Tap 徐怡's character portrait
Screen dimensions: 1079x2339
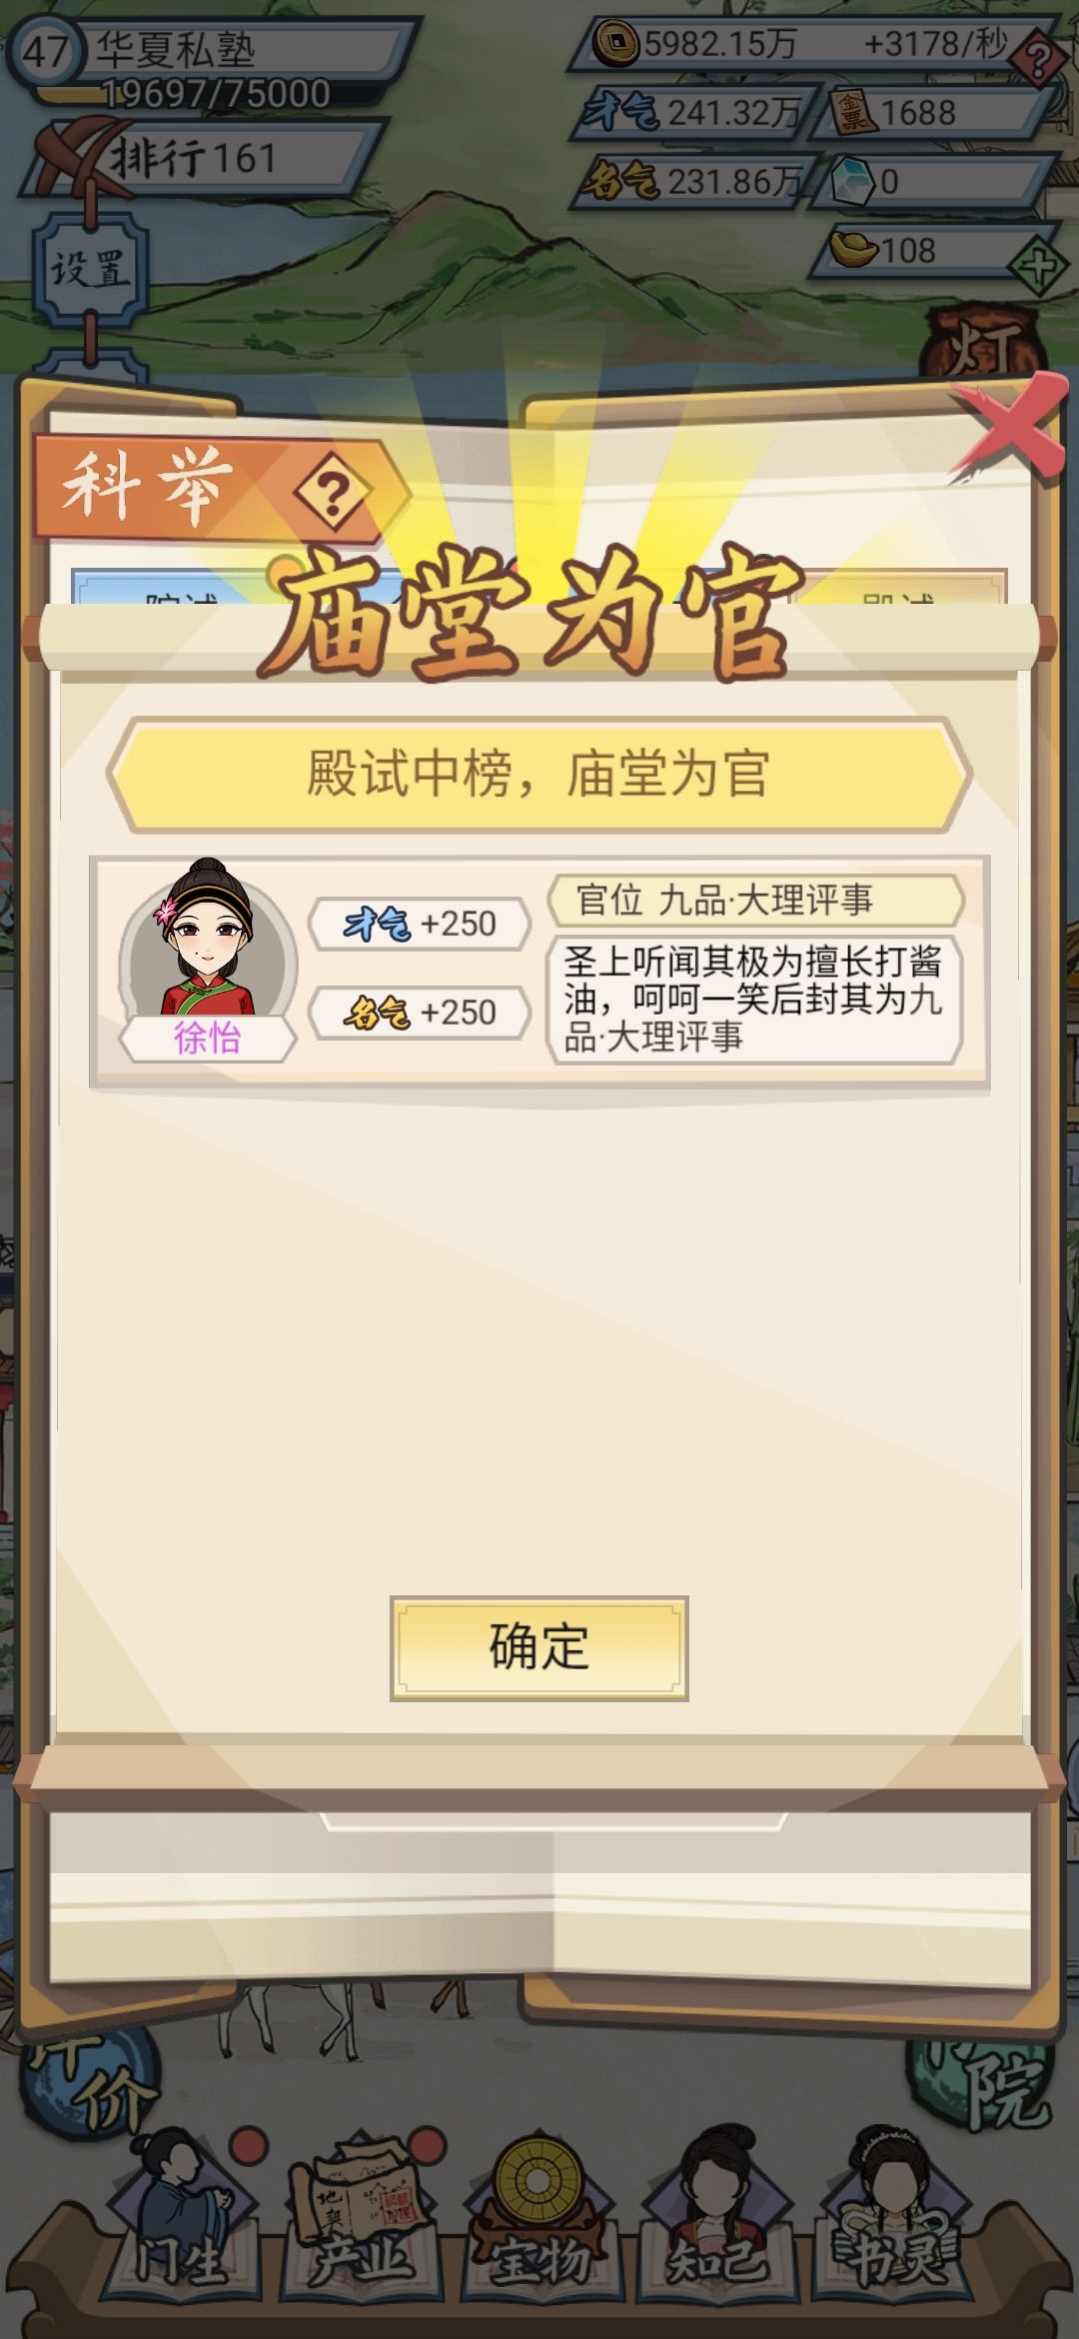[x=208, y=940]
